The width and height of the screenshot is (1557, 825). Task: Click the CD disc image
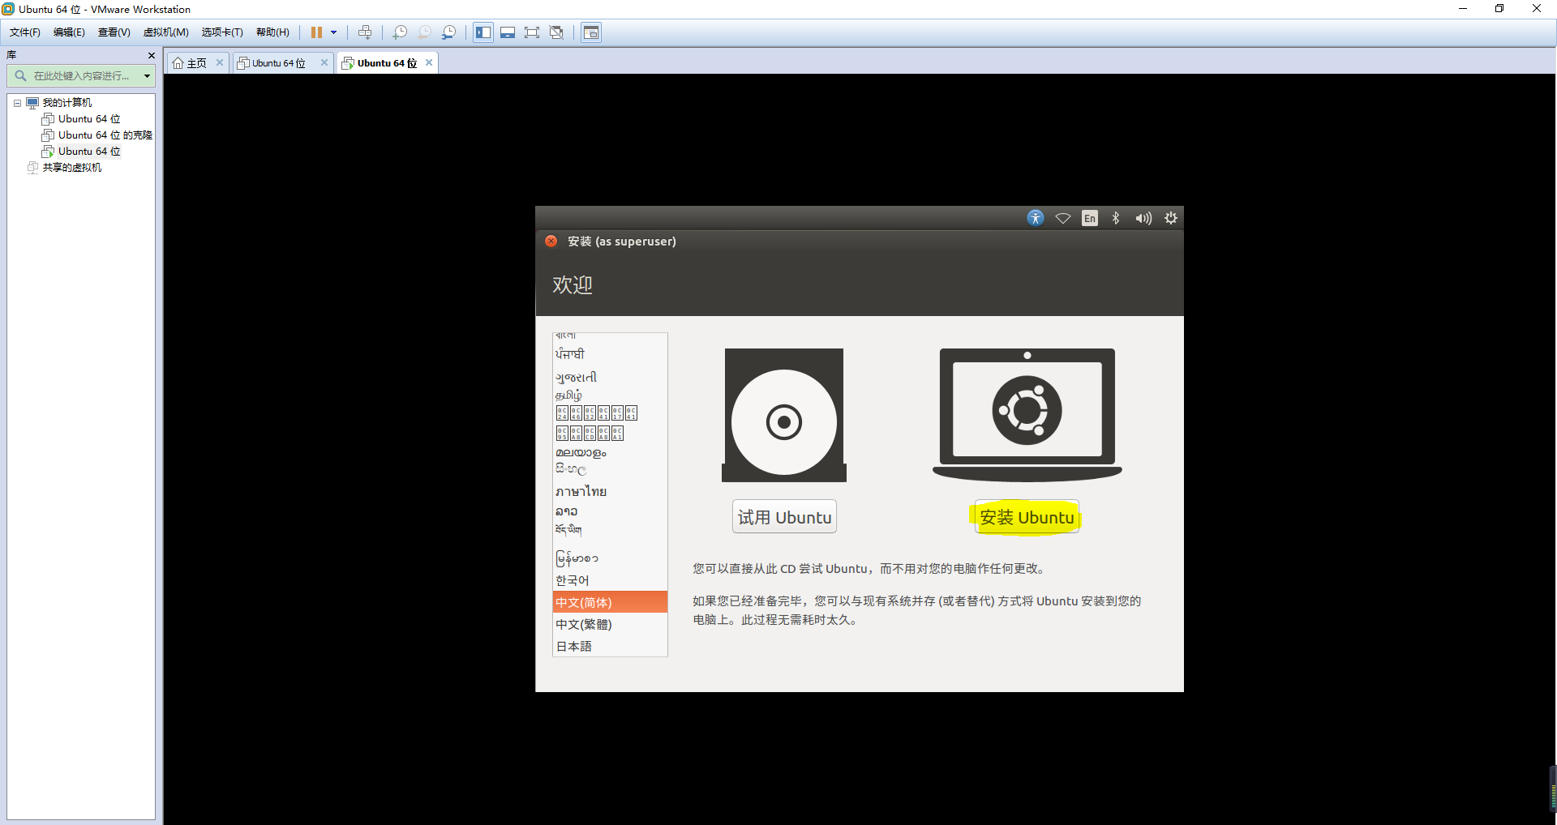click(x=784, y=416)
